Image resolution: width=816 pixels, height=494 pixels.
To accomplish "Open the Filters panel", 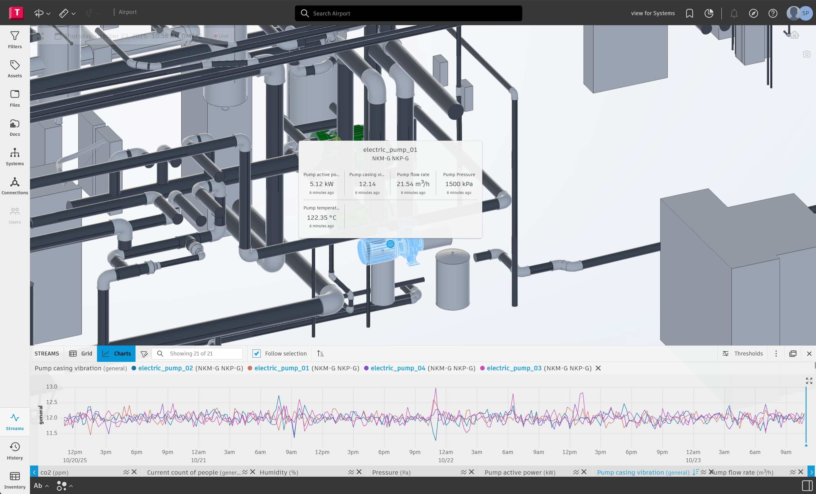I will coord(15,40).
